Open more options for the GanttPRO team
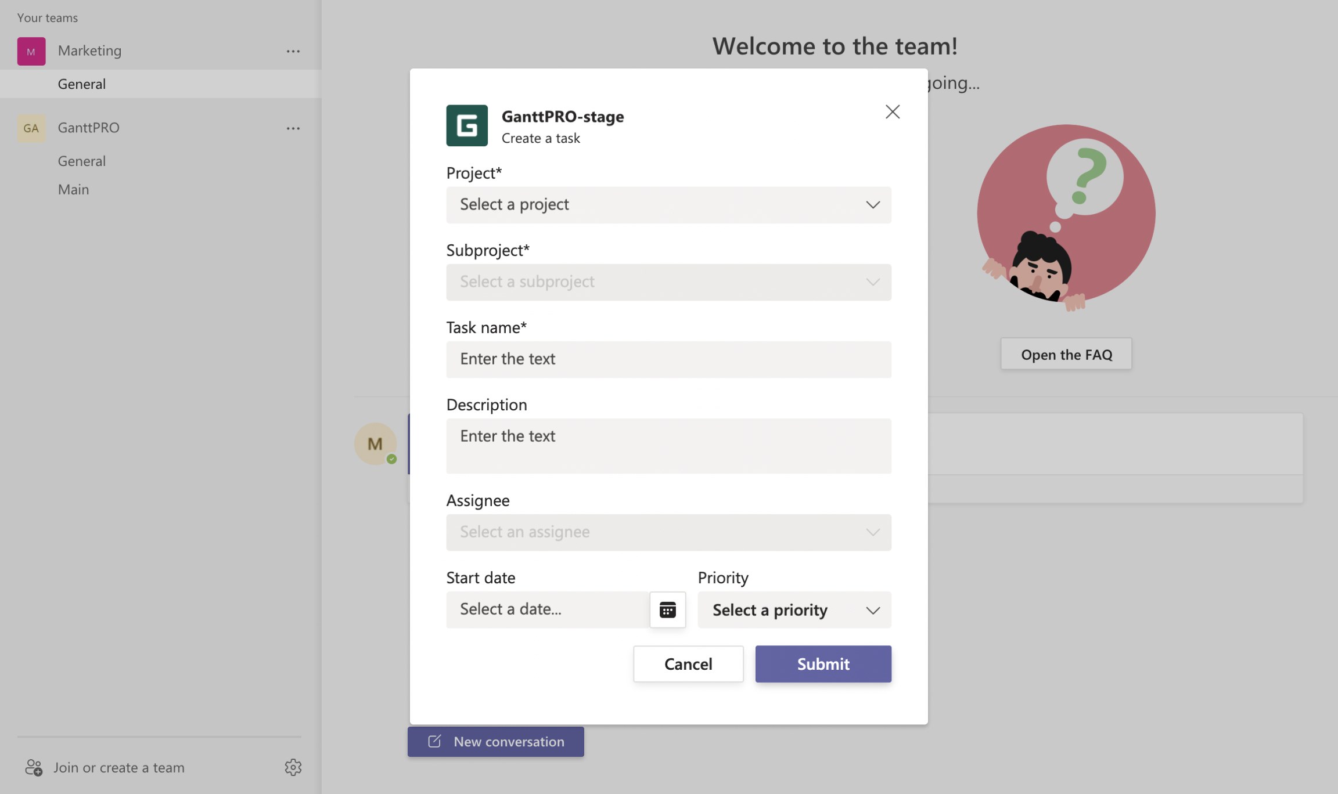1338x794 pixels. (293, 128)
